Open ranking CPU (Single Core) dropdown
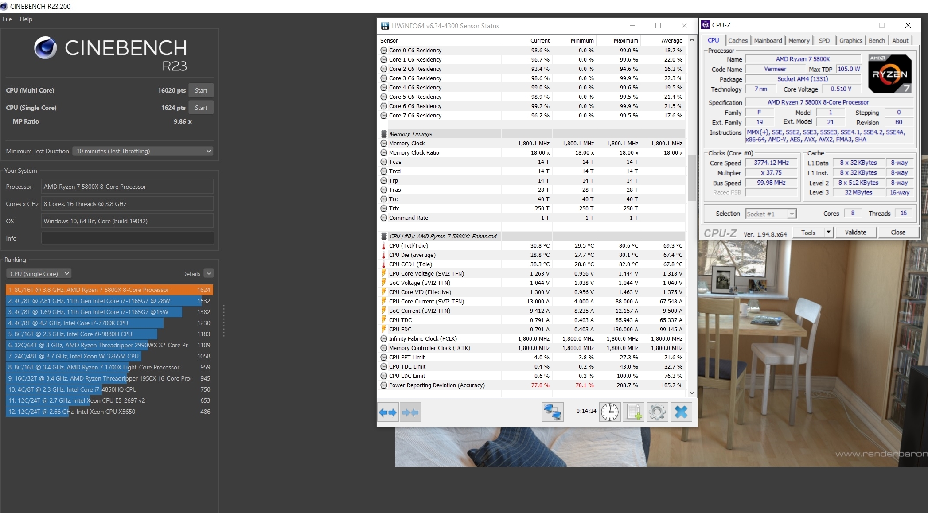 [x=39, y=274]
